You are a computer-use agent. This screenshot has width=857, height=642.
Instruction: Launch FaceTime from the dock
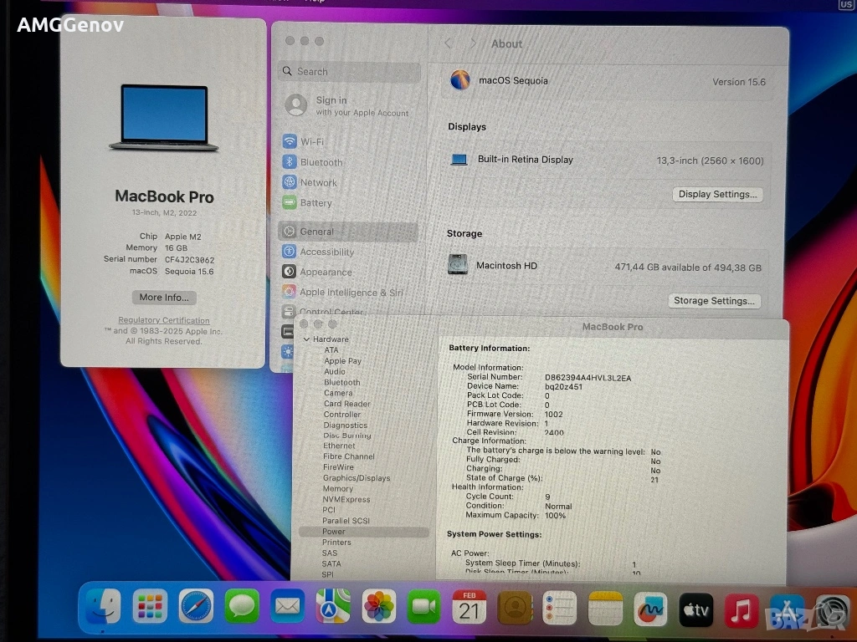click(423, 608)
